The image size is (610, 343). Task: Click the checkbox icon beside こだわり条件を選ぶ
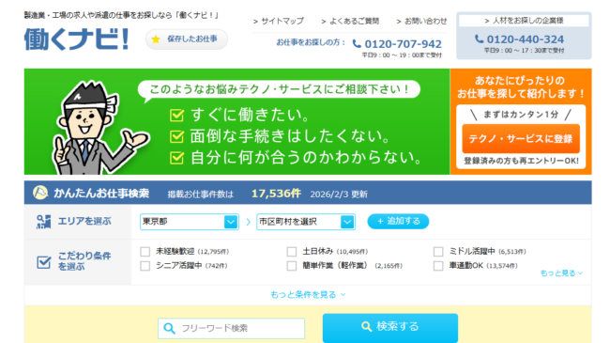point(43,262)
